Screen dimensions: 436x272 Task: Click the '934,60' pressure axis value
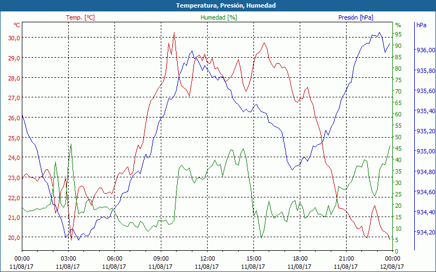point(426,192)
